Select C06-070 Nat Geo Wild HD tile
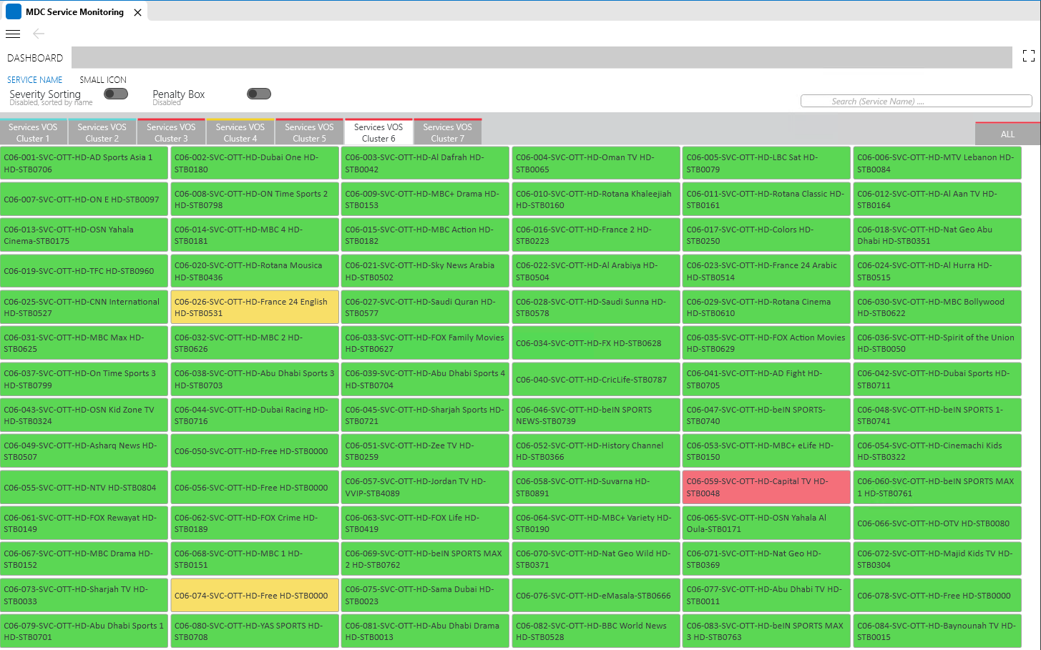 596,559
